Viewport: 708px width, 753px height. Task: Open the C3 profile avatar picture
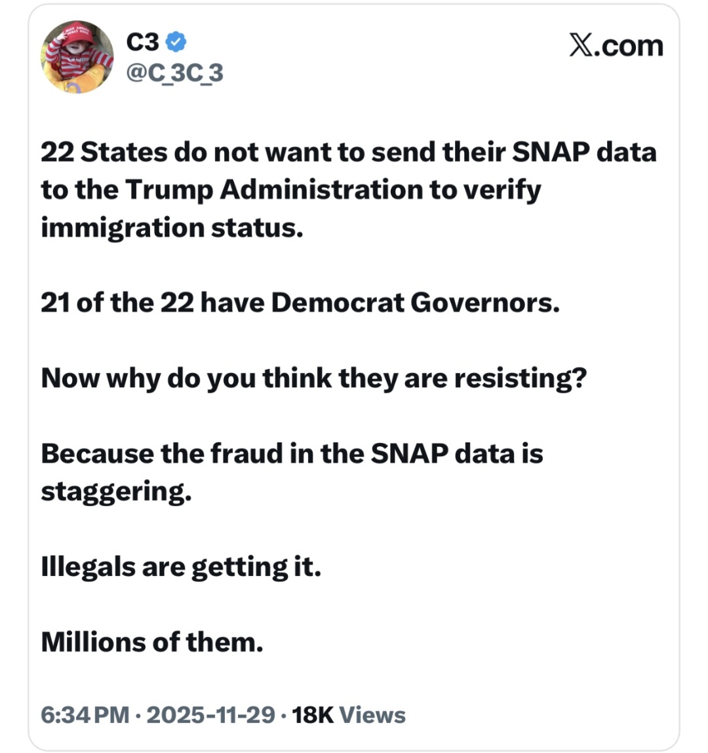pos(77,56)
